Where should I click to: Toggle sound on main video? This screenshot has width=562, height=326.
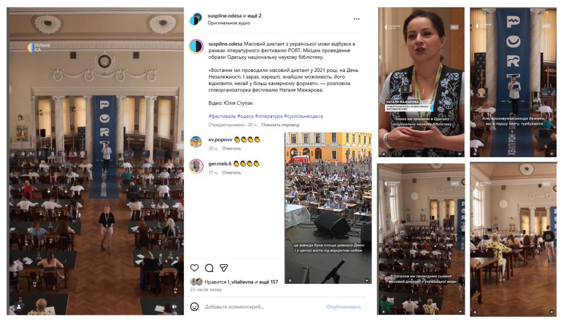(x=174, y=307)
